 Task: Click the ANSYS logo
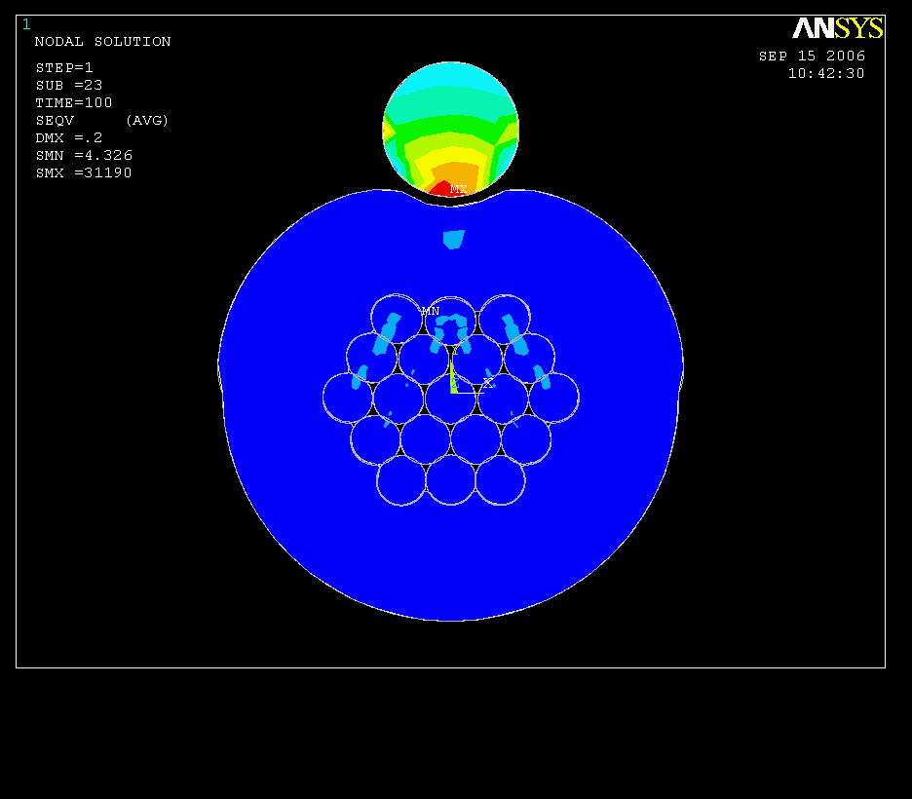838,28
